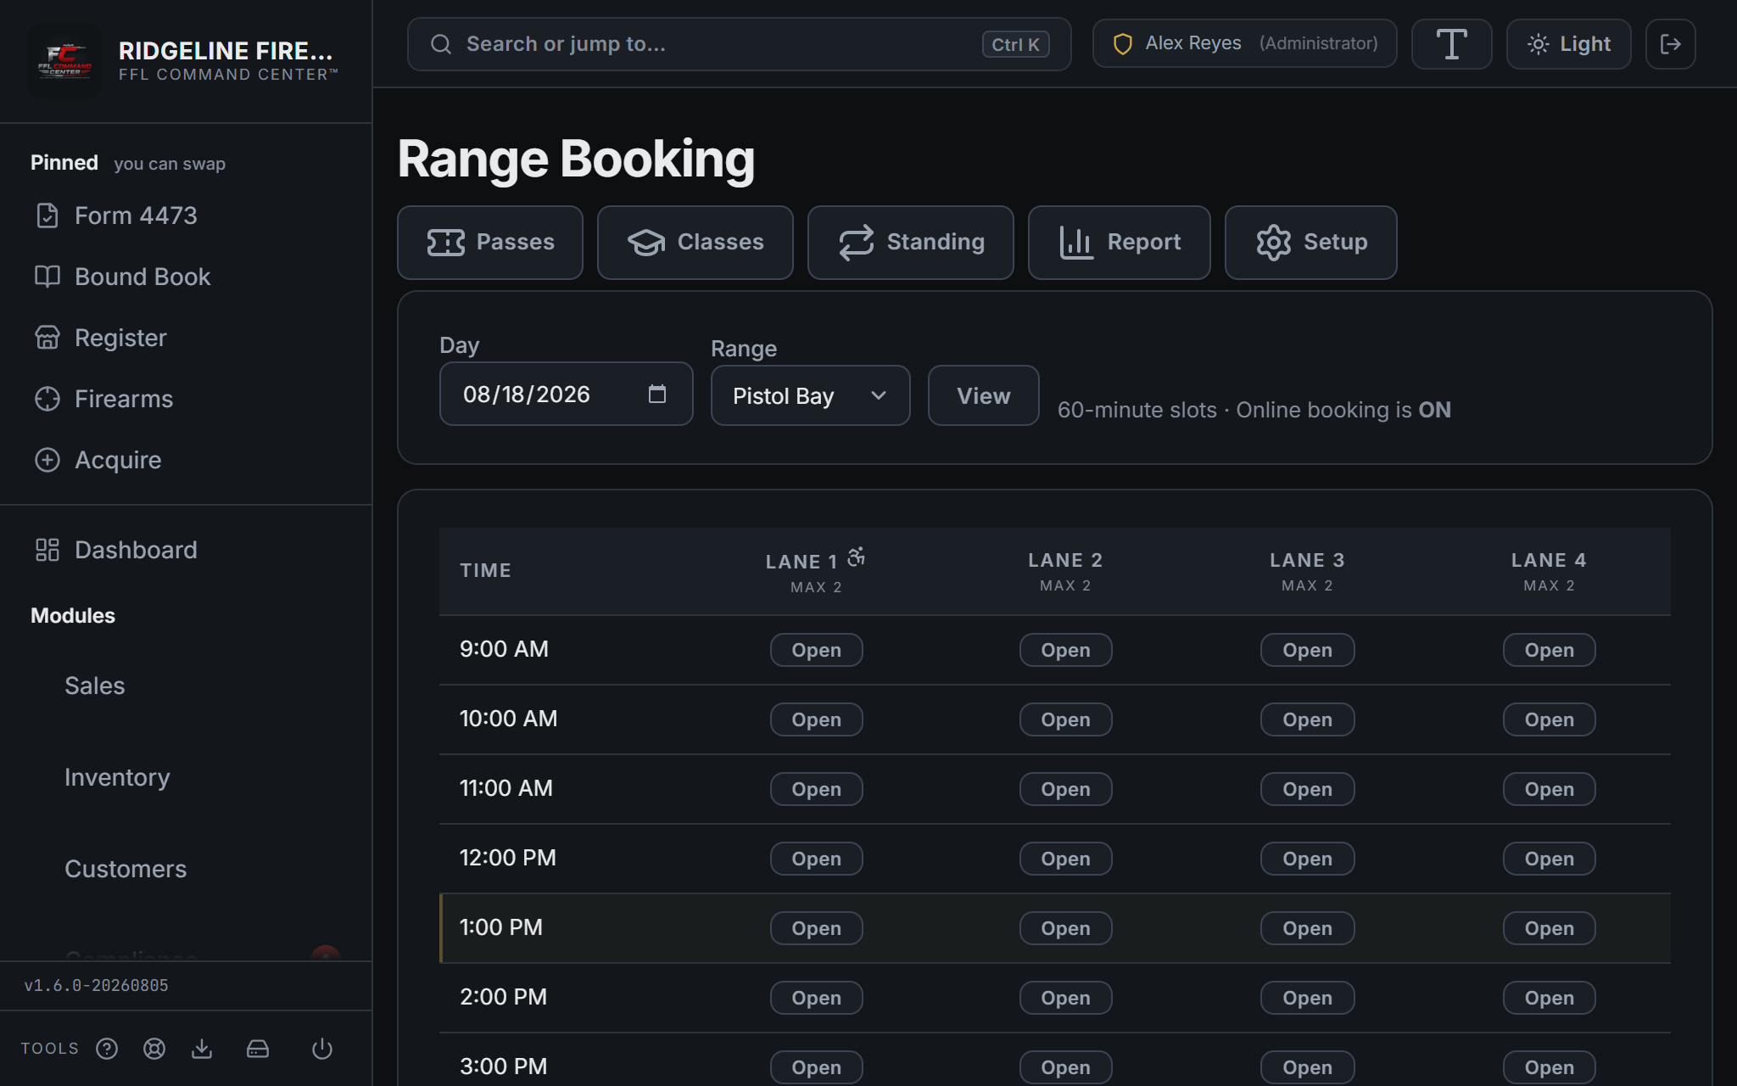
Task: Book 9:00 AM Lane 4 Open slot
Action: [1550, 650]
